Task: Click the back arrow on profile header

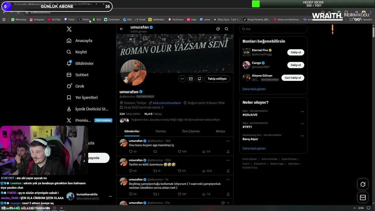Action: 122,29
